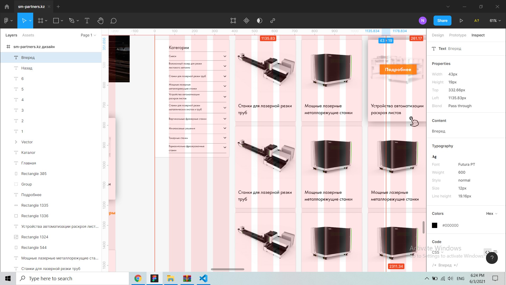This screenshot has height=285, width=506.
Task: Select the Rectangle shape tool
Action: coord(56,21)
